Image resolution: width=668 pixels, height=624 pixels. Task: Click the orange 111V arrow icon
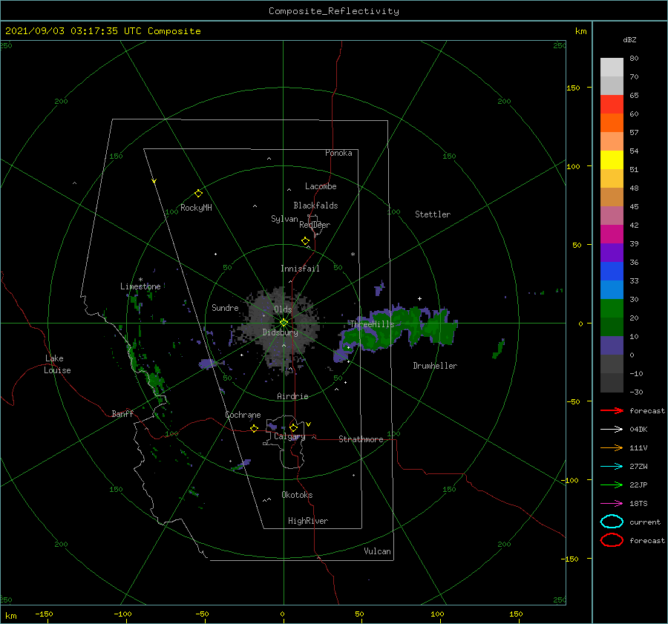point(612,447)
